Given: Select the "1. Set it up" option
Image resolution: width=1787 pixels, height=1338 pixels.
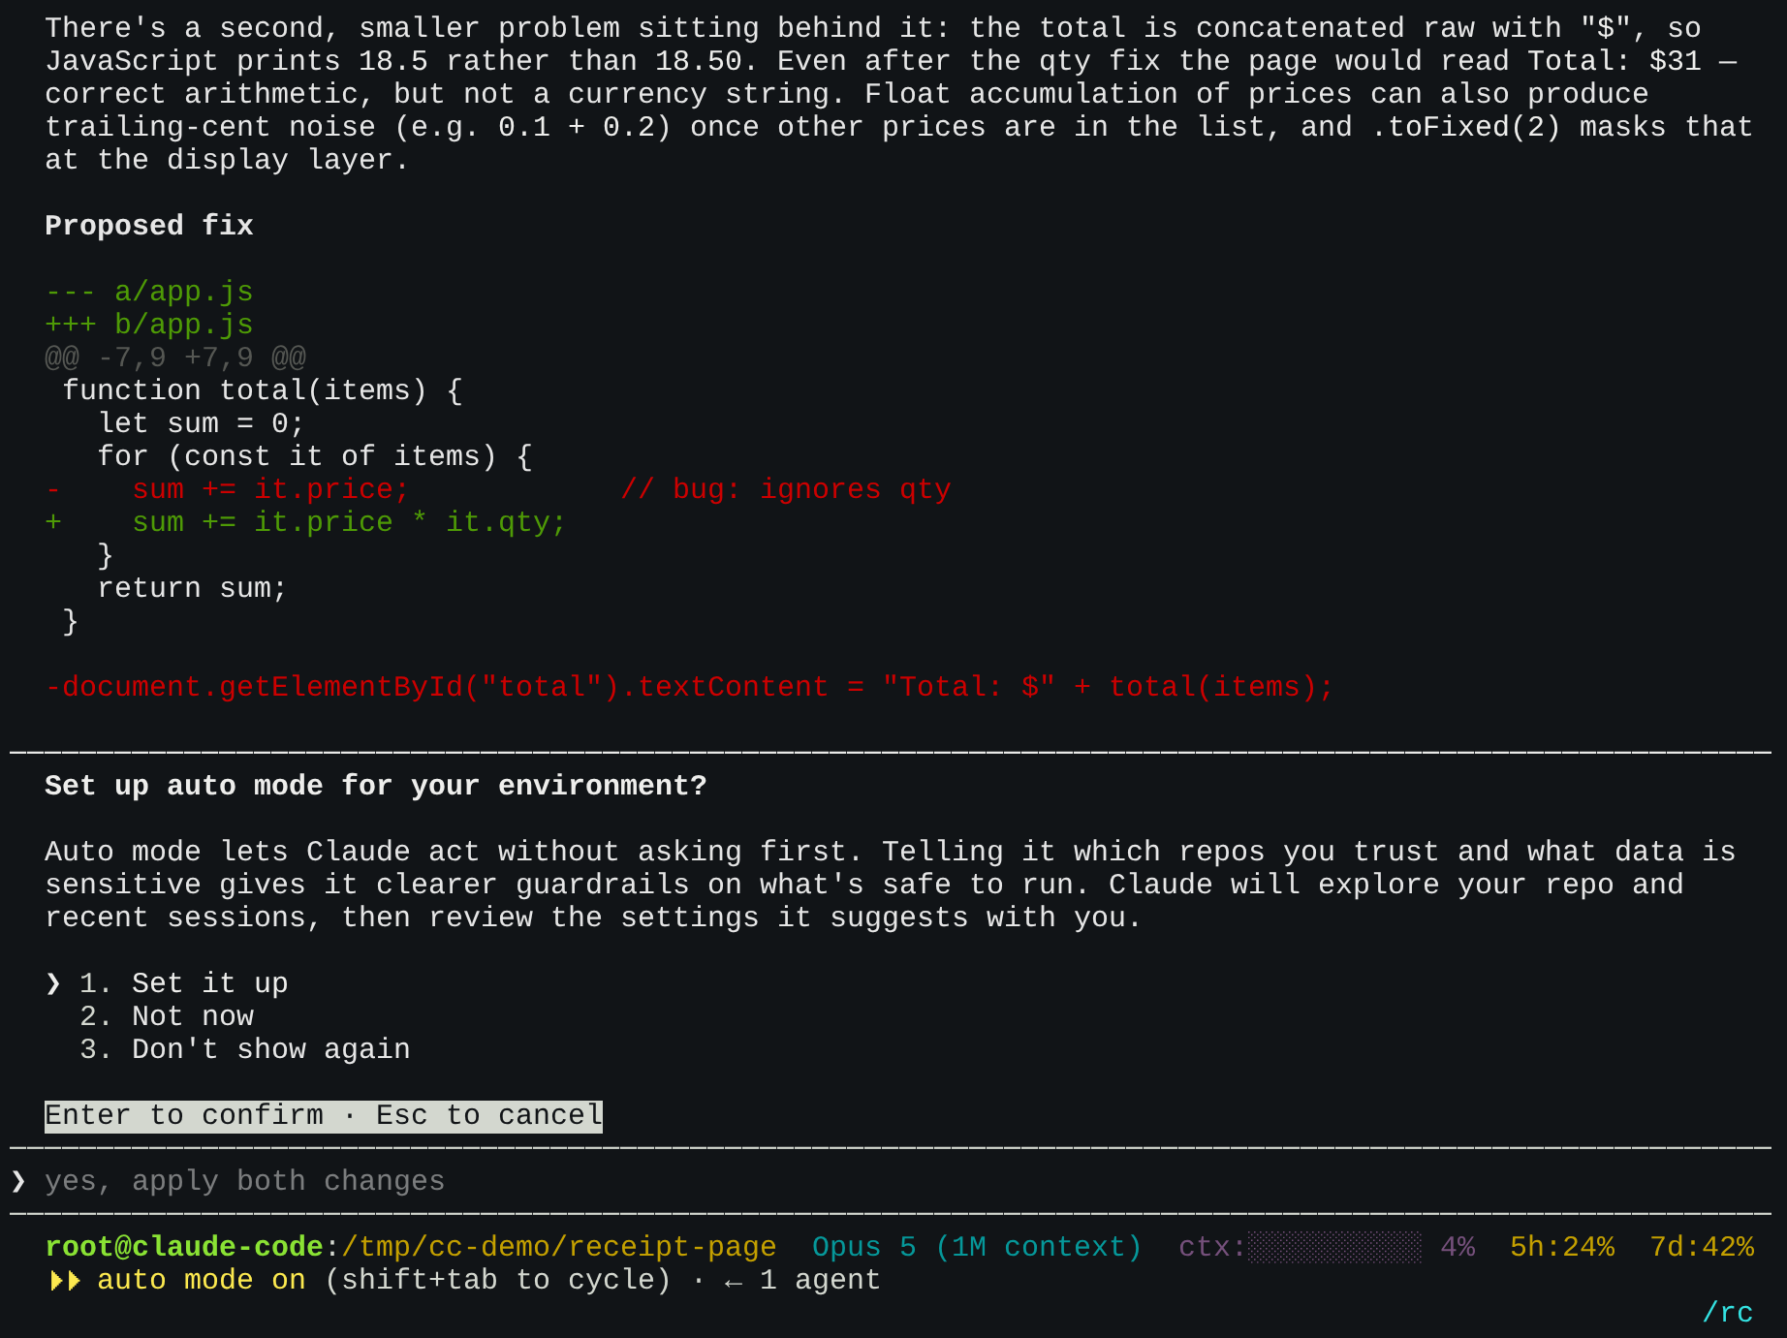Looking at the screenshot, I should 183,983.
